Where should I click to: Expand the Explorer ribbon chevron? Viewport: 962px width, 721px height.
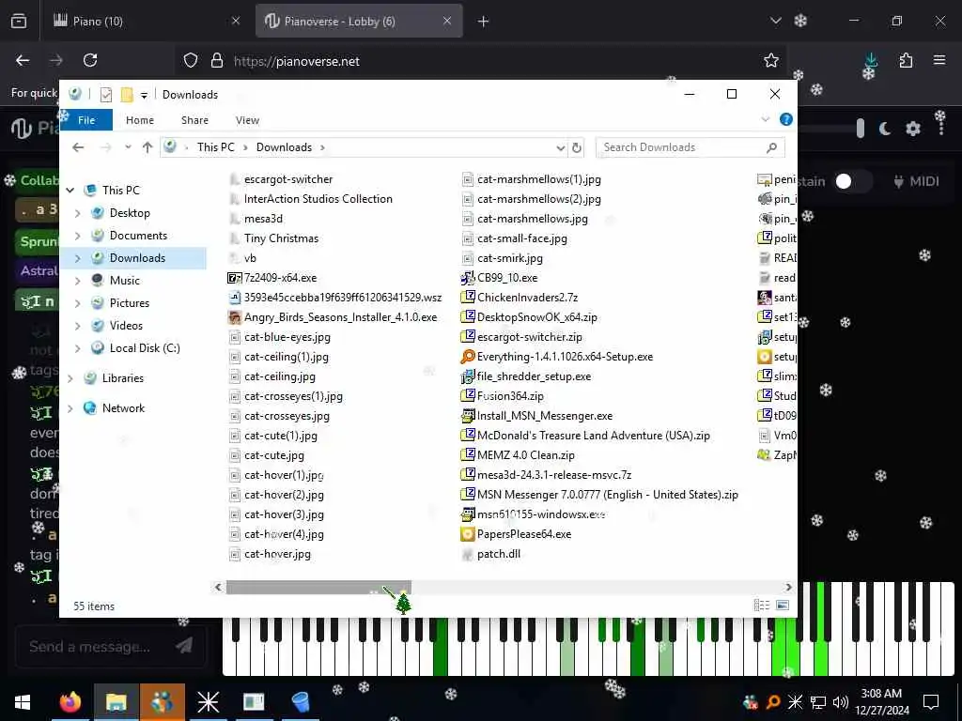pos(765,119)
